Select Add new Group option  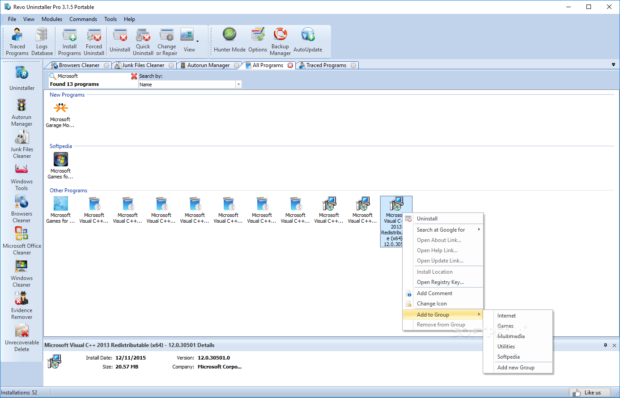[518, 368]
